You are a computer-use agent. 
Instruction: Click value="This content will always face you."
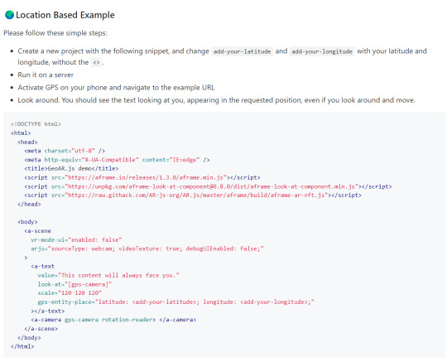click(108, 276)
